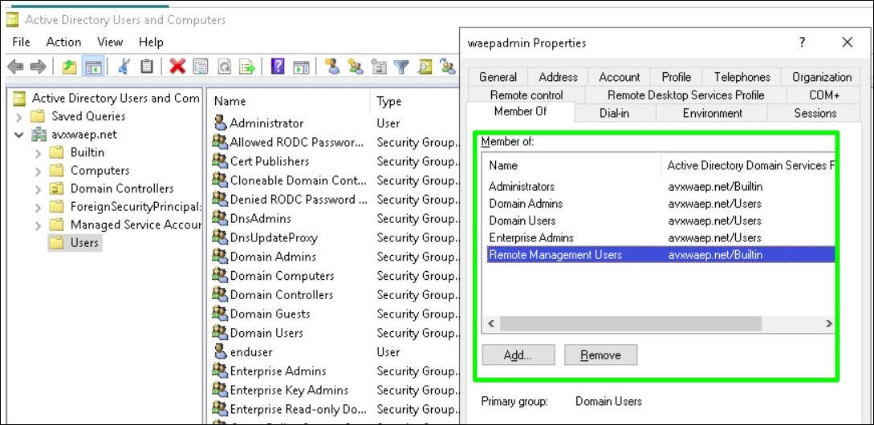Click the Filter funnel icon
The image size is (874, 425).
coord(401,67)
